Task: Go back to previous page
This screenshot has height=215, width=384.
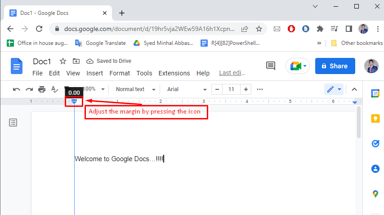Action: [10, 29]
